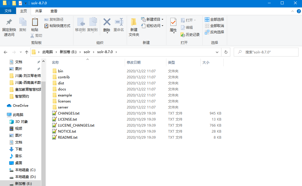Refresh the current folder
The width and height of the screenshot is (302, 186).
[x=226, y=52]
